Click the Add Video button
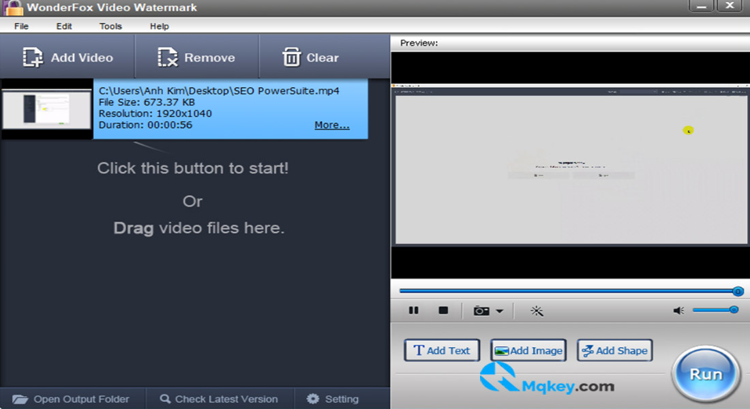Viewport: 750px width, 409px height. pyautogui.click(x=67, y=57)
